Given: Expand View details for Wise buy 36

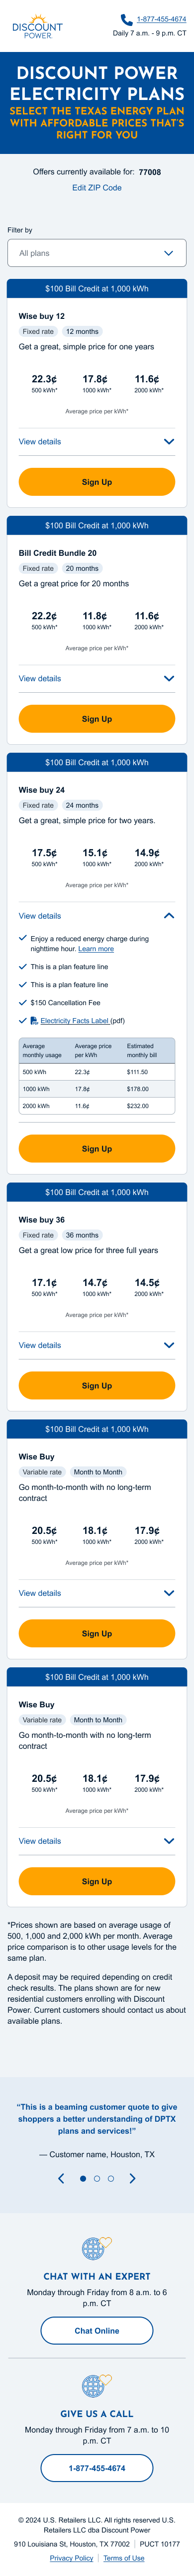Looking at the screenshot, I should [x=97, y=1345].
